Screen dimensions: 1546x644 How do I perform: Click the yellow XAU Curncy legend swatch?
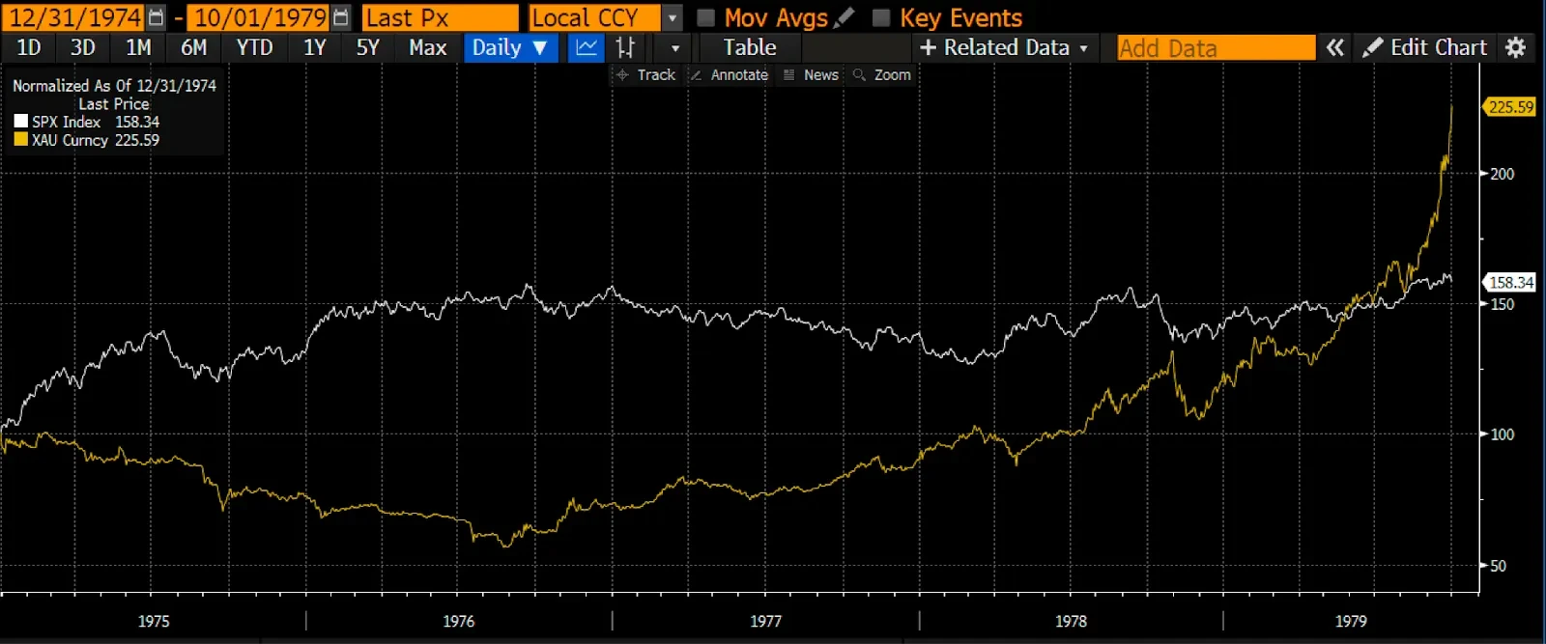(x=21, y=140)
